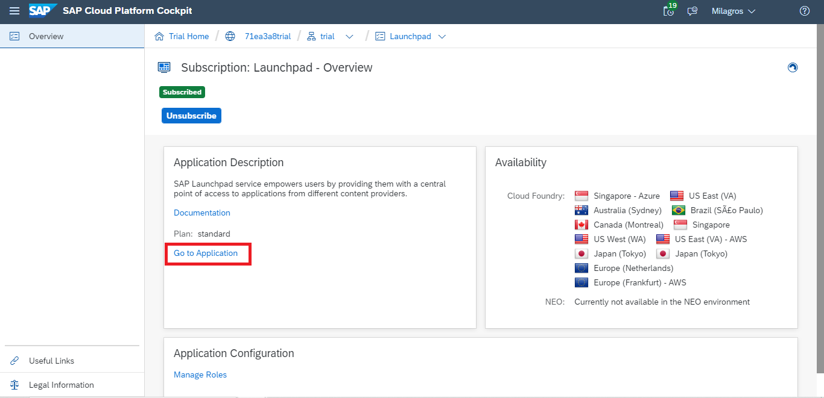
Task: Open the Go to Application link
Action: coord(206,253)
